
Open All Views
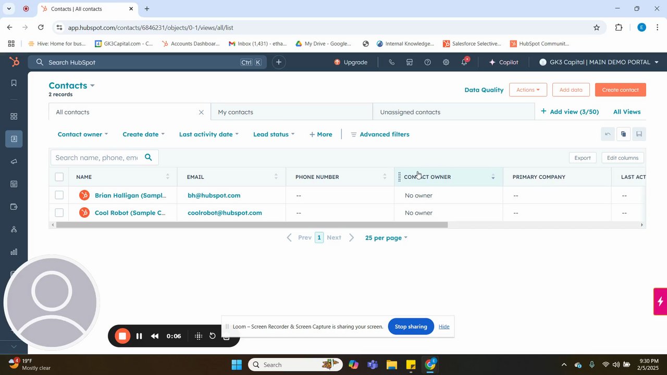click(627, 112)
